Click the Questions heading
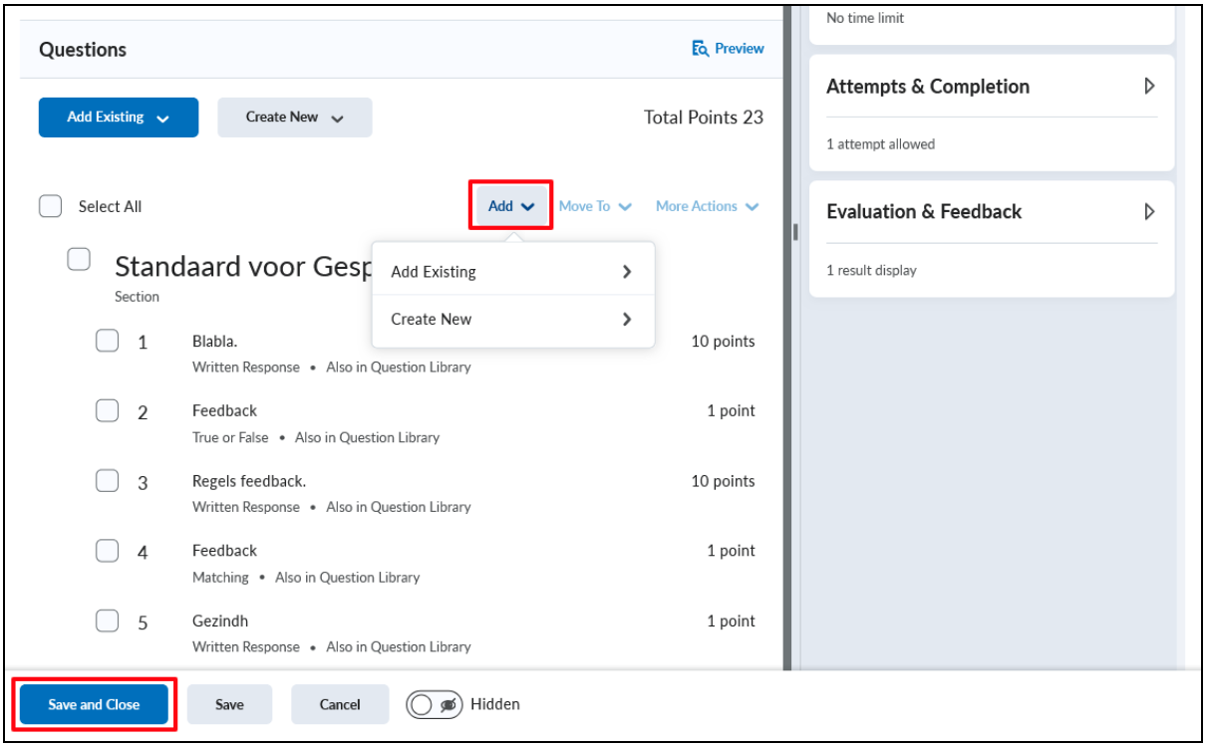1208x747 pixels. click(83, 49)
